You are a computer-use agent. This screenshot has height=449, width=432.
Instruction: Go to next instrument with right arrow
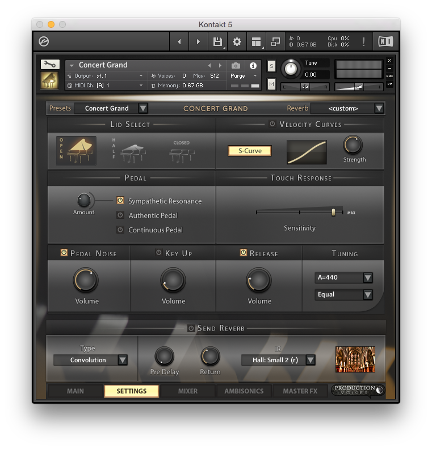[x=198, y=42]
